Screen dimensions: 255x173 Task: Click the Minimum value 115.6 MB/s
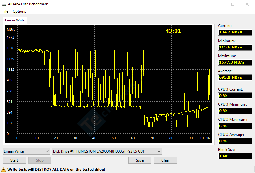(235, 47)
